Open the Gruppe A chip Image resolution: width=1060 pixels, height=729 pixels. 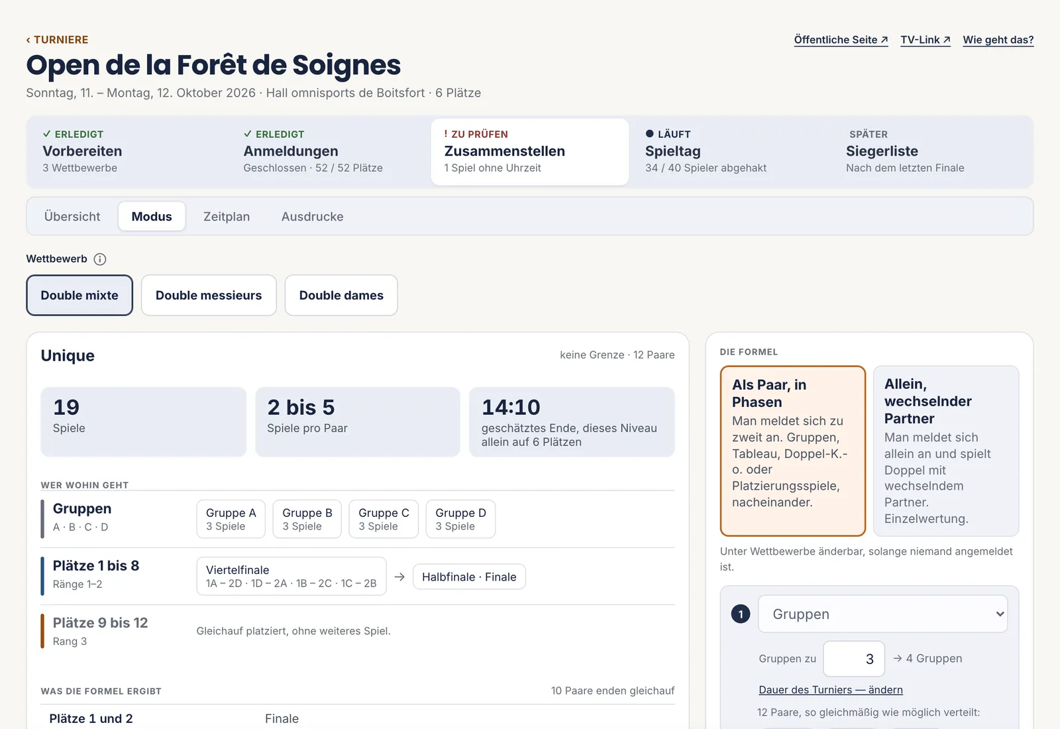tap(231, 519)
